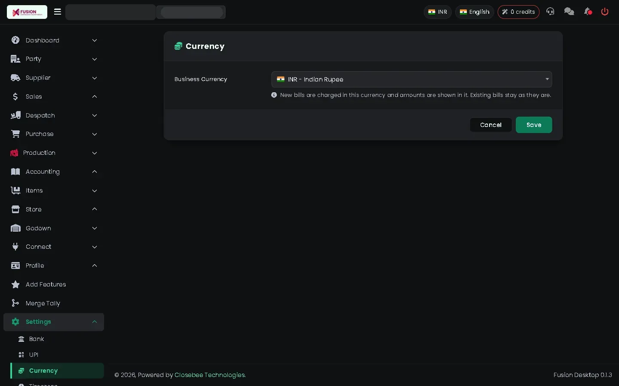Click the Store shop icon
The image size is (619, 386).
point(15,209)
